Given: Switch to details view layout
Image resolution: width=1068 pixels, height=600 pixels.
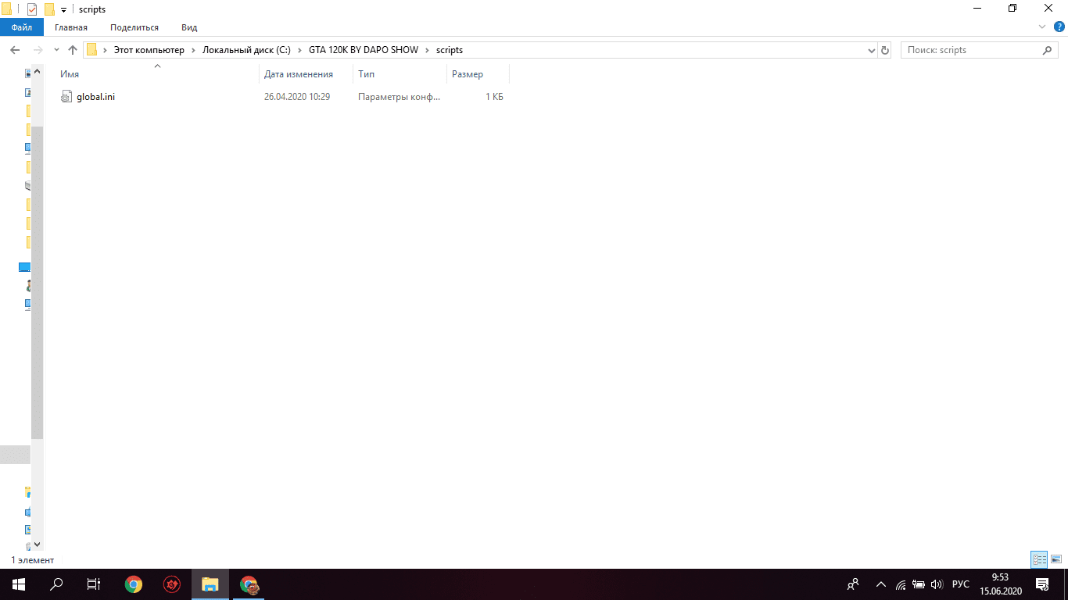Looking at the screenshot, I should tap(1039, 559).
